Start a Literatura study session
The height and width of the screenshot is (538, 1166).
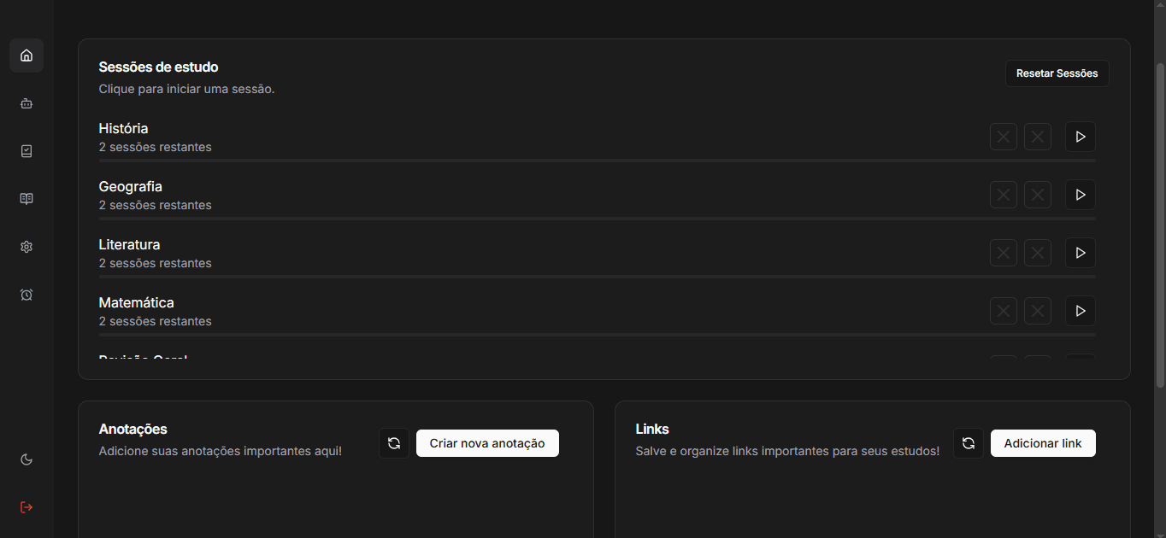click(x=1081, y=253)
